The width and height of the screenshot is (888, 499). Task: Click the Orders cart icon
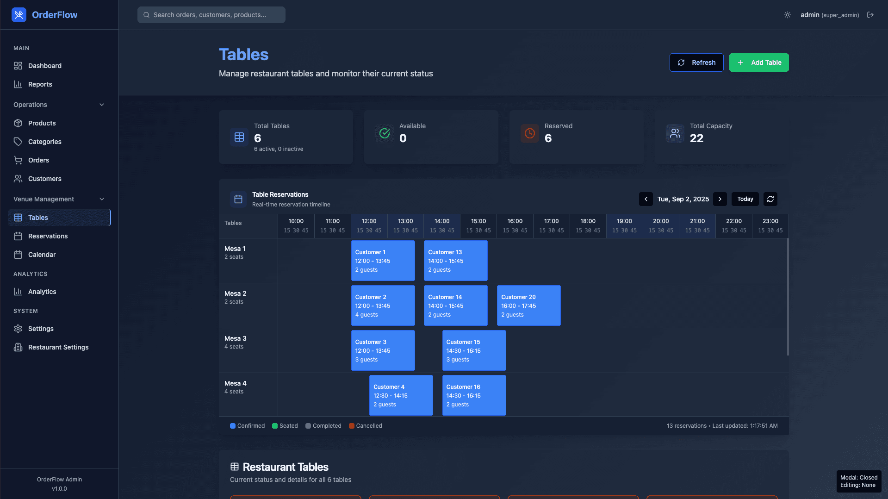pyautogui.click(x=18, y=160)
